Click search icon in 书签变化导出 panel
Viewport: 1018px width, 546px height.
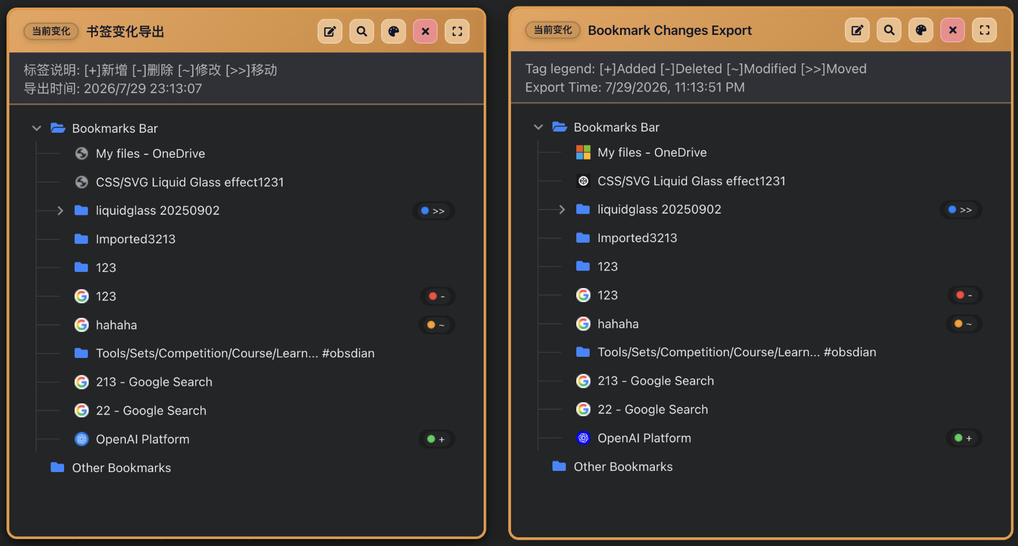point(362,31)
